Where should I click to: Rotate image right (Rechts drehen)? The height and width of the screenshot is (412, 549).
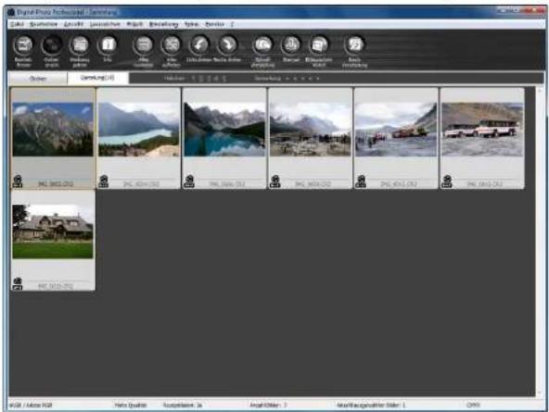pyautogui.click(x=227, y=49)
